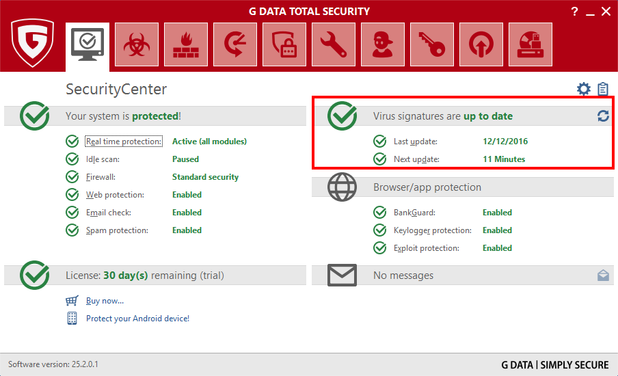The height and width of the screenshot is (376, 618).
Task: Open the Device control disc tab
Action: 530,44
